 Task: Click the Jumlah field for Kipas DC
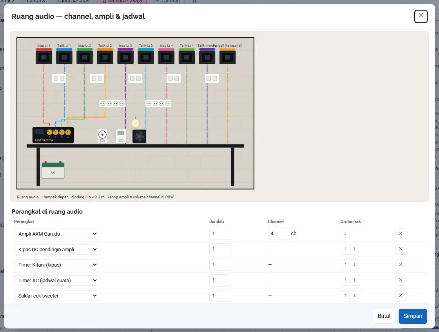pyautogui.click(x=220, y=249)
